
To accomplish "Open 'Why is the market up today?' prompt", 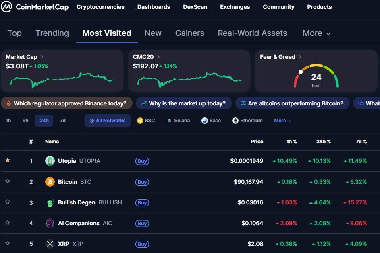I will [184, 103].
